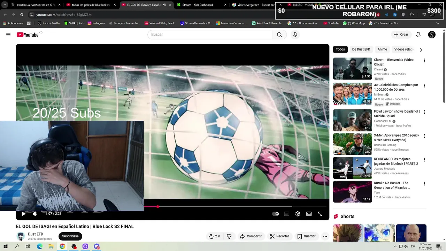Open X-Men Apocalypse 2016 video thumbnail
The height and width of the screenshot is (251, 446).
353,144
